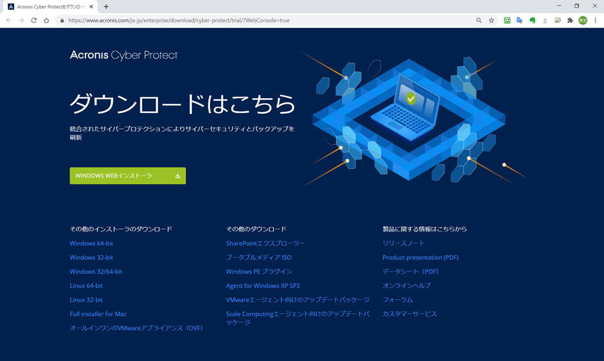Click the browser forward arrow

(21, 21)
